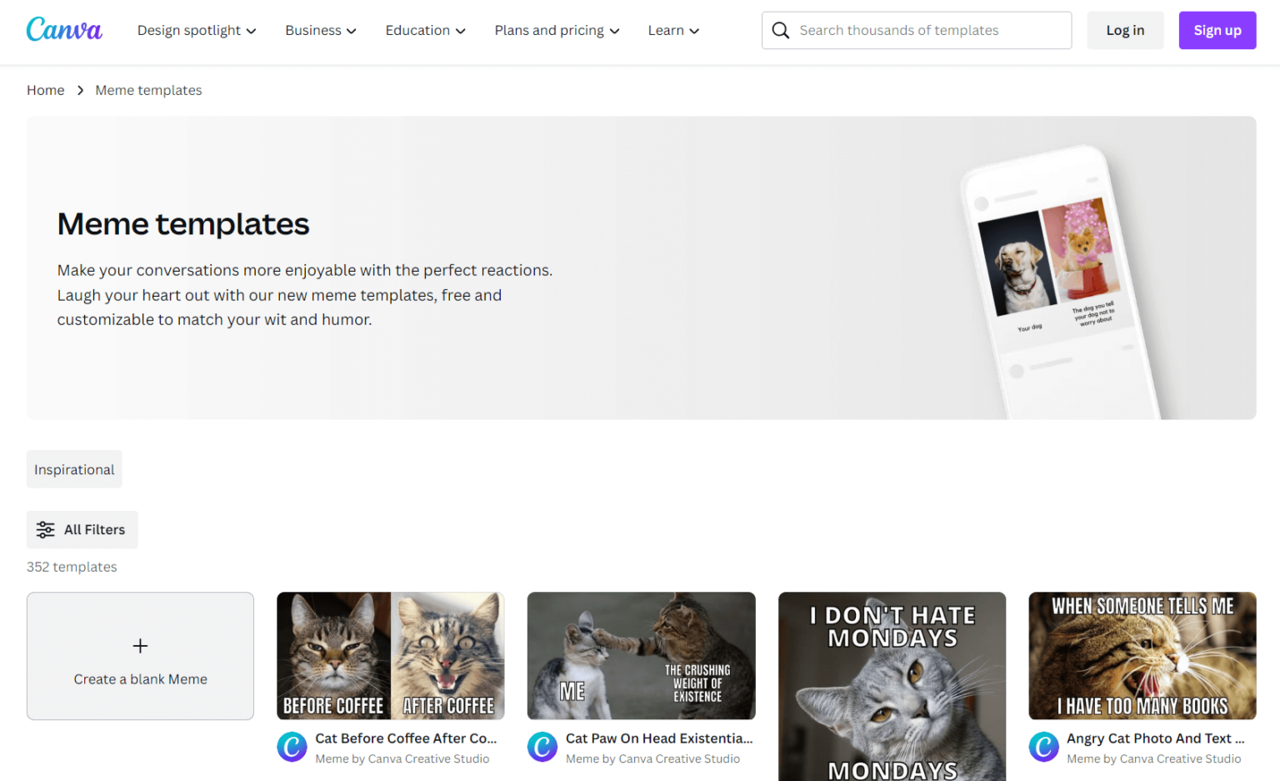
Task: Open the Learn menu
Action: pos(674,31)
